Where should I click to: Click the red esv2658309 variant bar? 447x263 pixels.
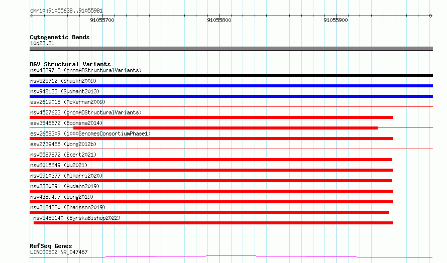pos(211,139)
